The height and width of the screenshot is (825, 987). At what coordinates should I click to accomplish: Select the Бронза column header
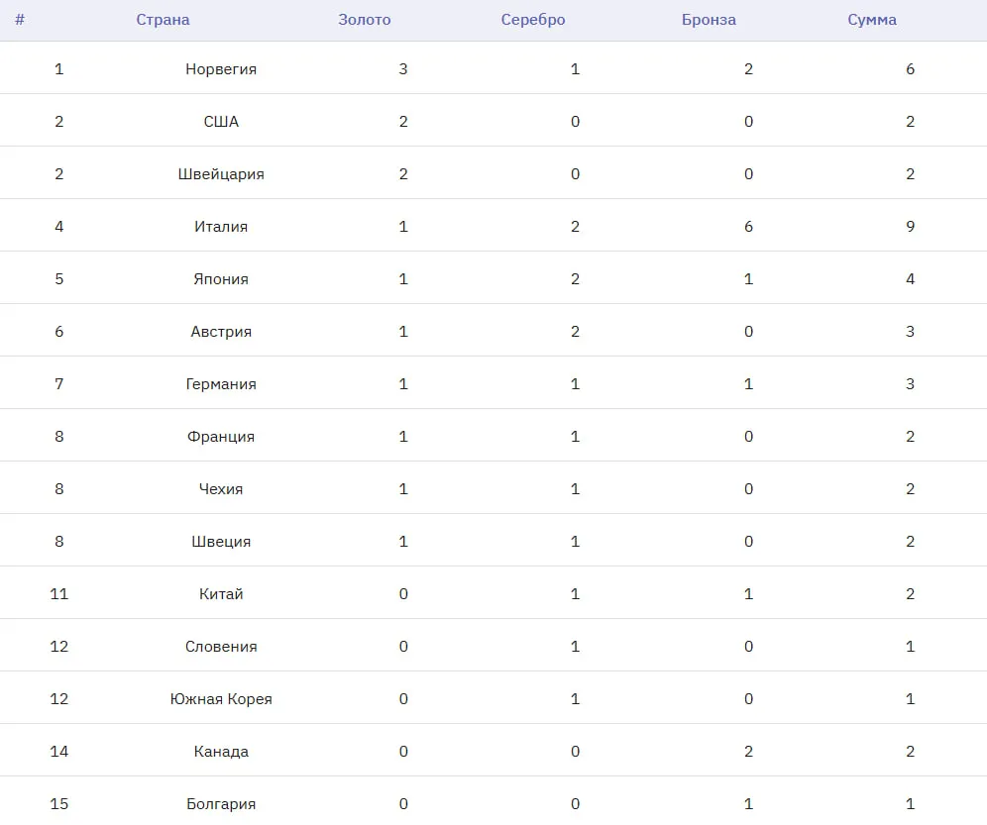tap(709, 20)
